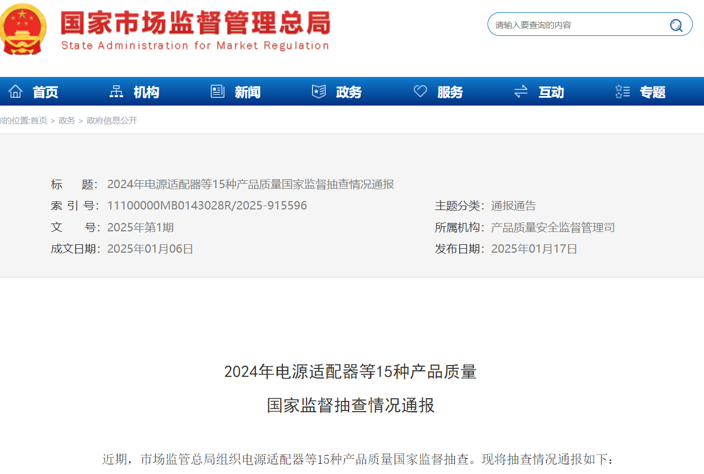The width and height of the screenshot is (704, 474).
Task: Select the index number 11100000MB0143028R/2025-915596
Action: point(207,206)
